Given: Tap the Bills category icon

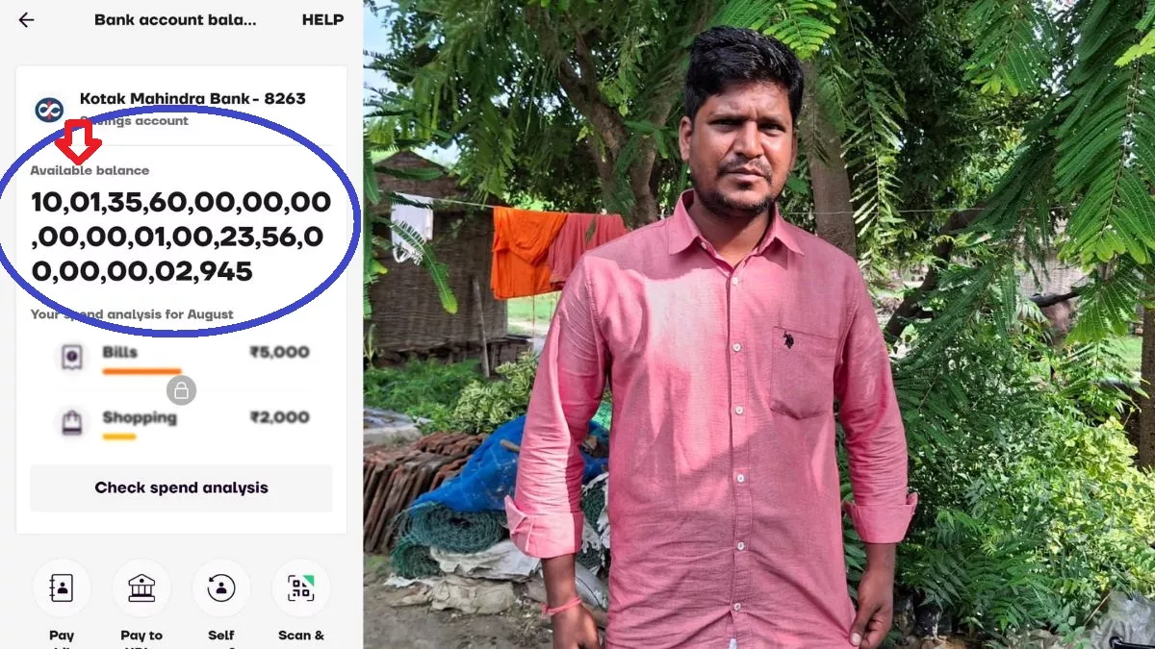Looking at the screenshot, I should (x=72, y=357).
